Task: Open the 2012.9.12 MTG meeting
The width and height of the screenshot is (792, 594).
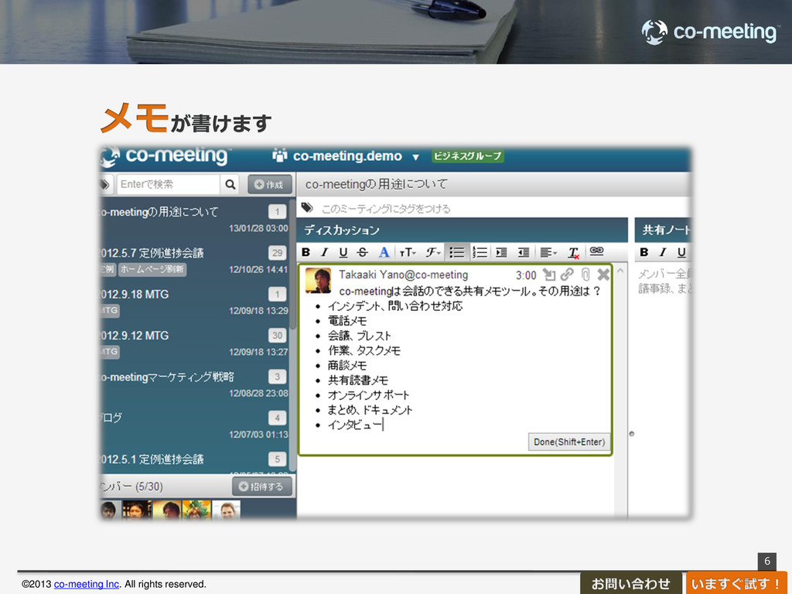Action: [194, 343]
